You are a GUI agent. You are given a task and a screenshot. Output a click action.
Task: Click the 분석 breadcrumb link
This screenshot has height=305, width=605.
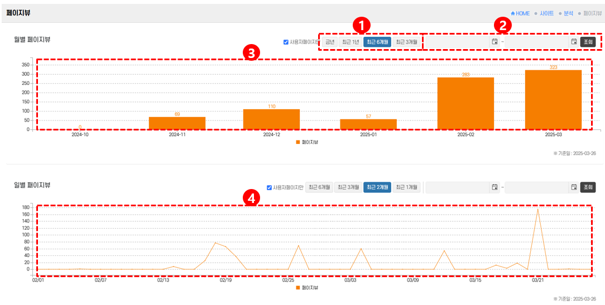coord(568,13)
